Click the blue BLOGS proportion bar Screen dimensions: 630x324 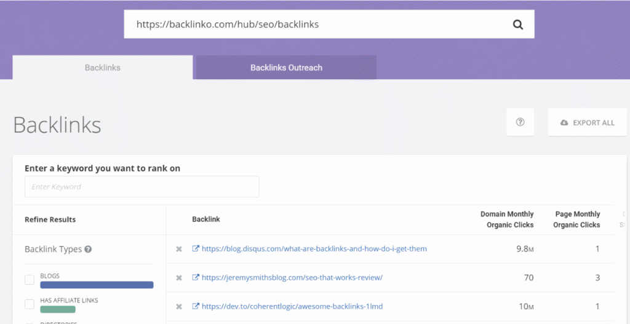(x=97, y=285)
